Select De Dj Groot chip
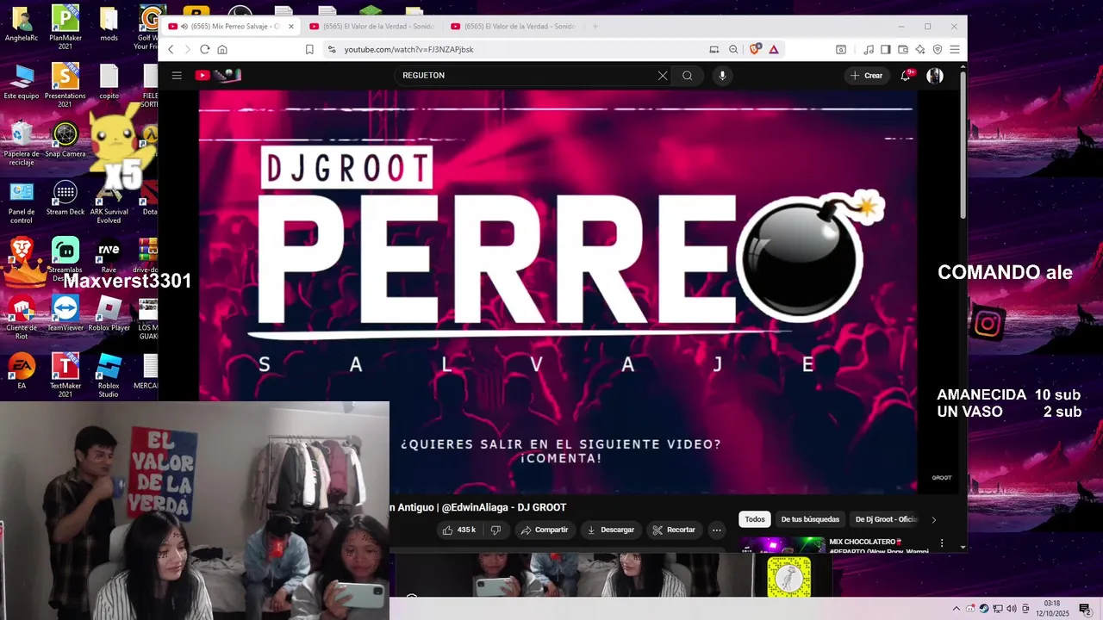The image size is (1103, 620). click(886, 519)
